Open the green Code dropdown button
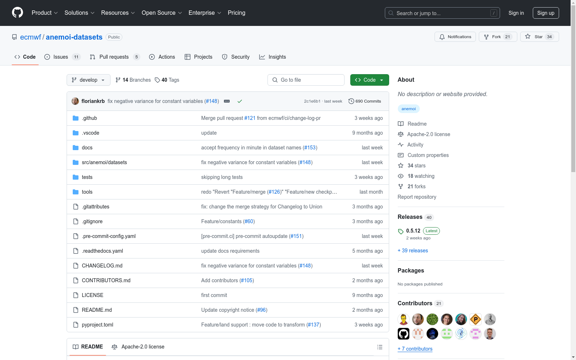The image size is (576, 360). 369,80
